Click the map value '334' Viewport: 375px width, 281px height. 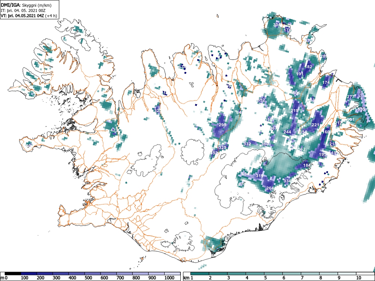point(288,181)
